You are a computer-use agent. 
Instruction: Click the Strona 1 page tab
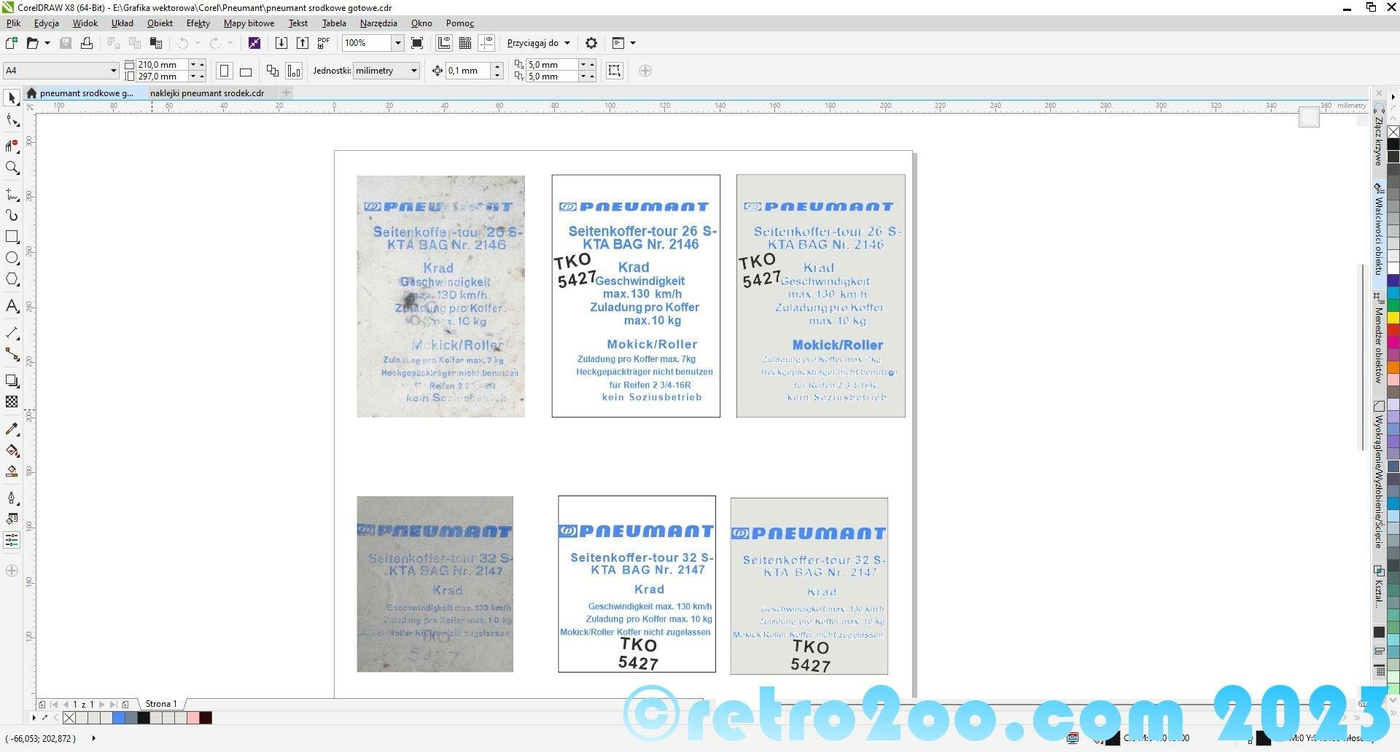pos(161,704)
